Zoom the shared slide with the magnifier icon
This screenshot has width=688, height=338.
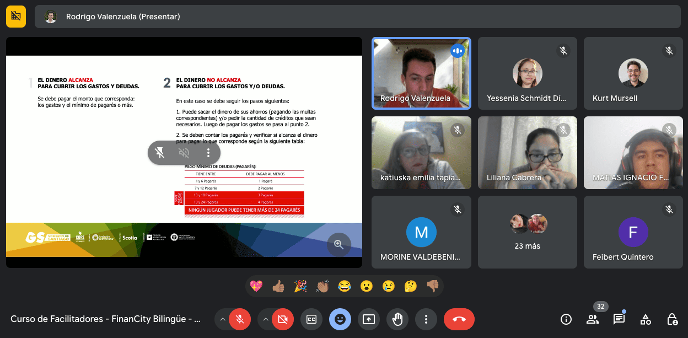[338, 244]
